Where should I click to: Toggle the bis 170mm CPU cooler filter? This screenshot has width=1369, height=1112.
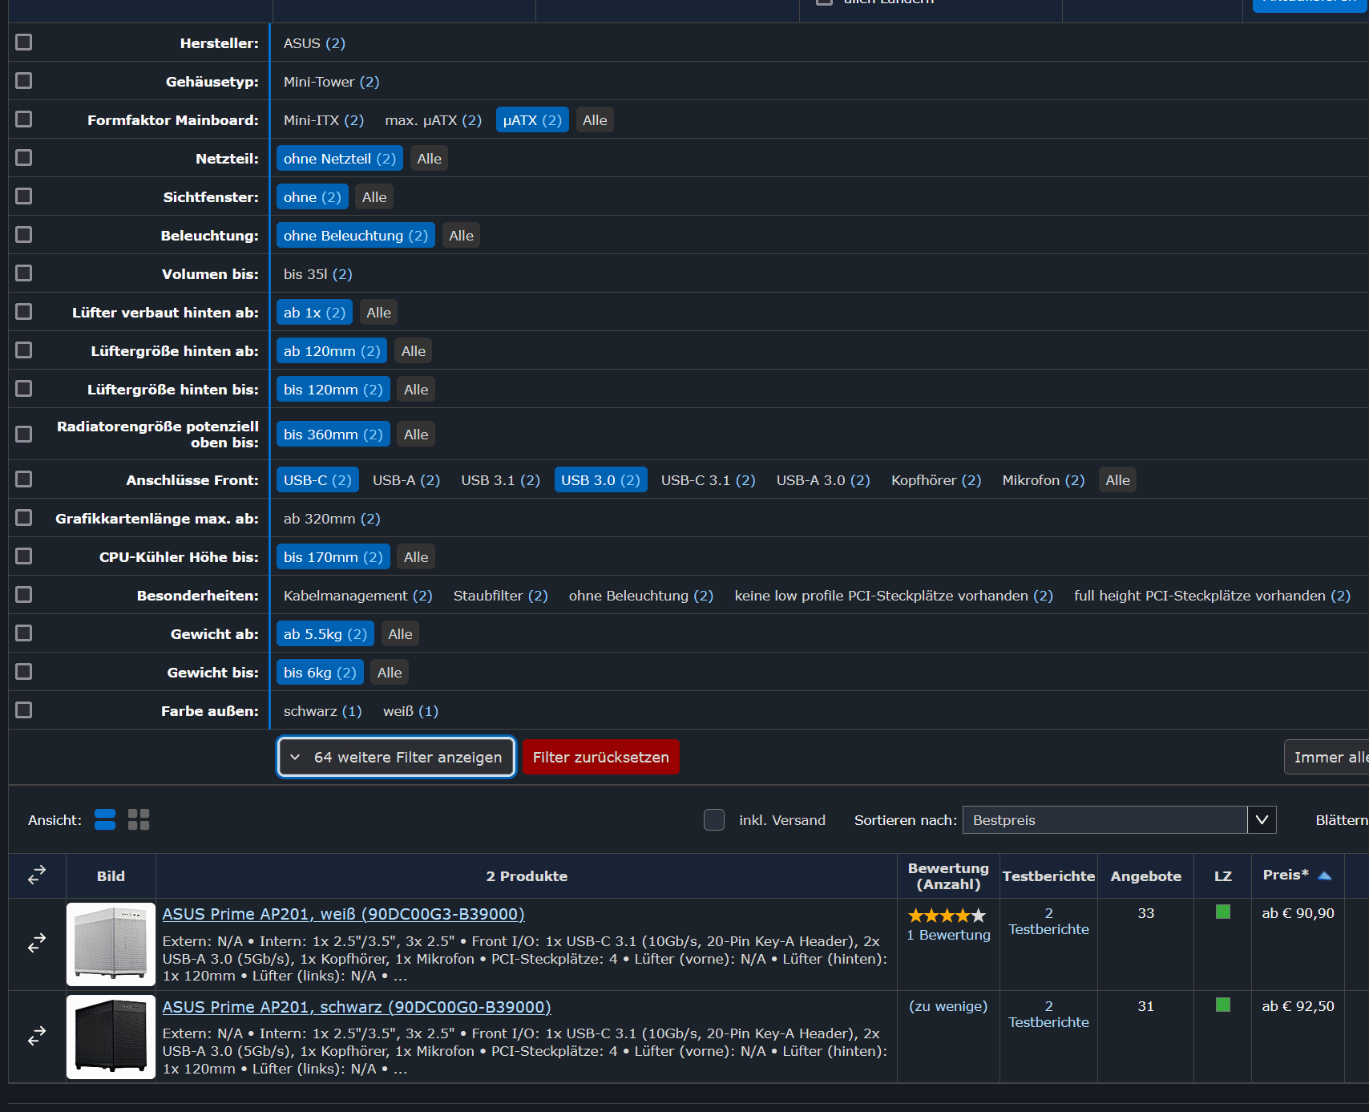coord(333,557)
